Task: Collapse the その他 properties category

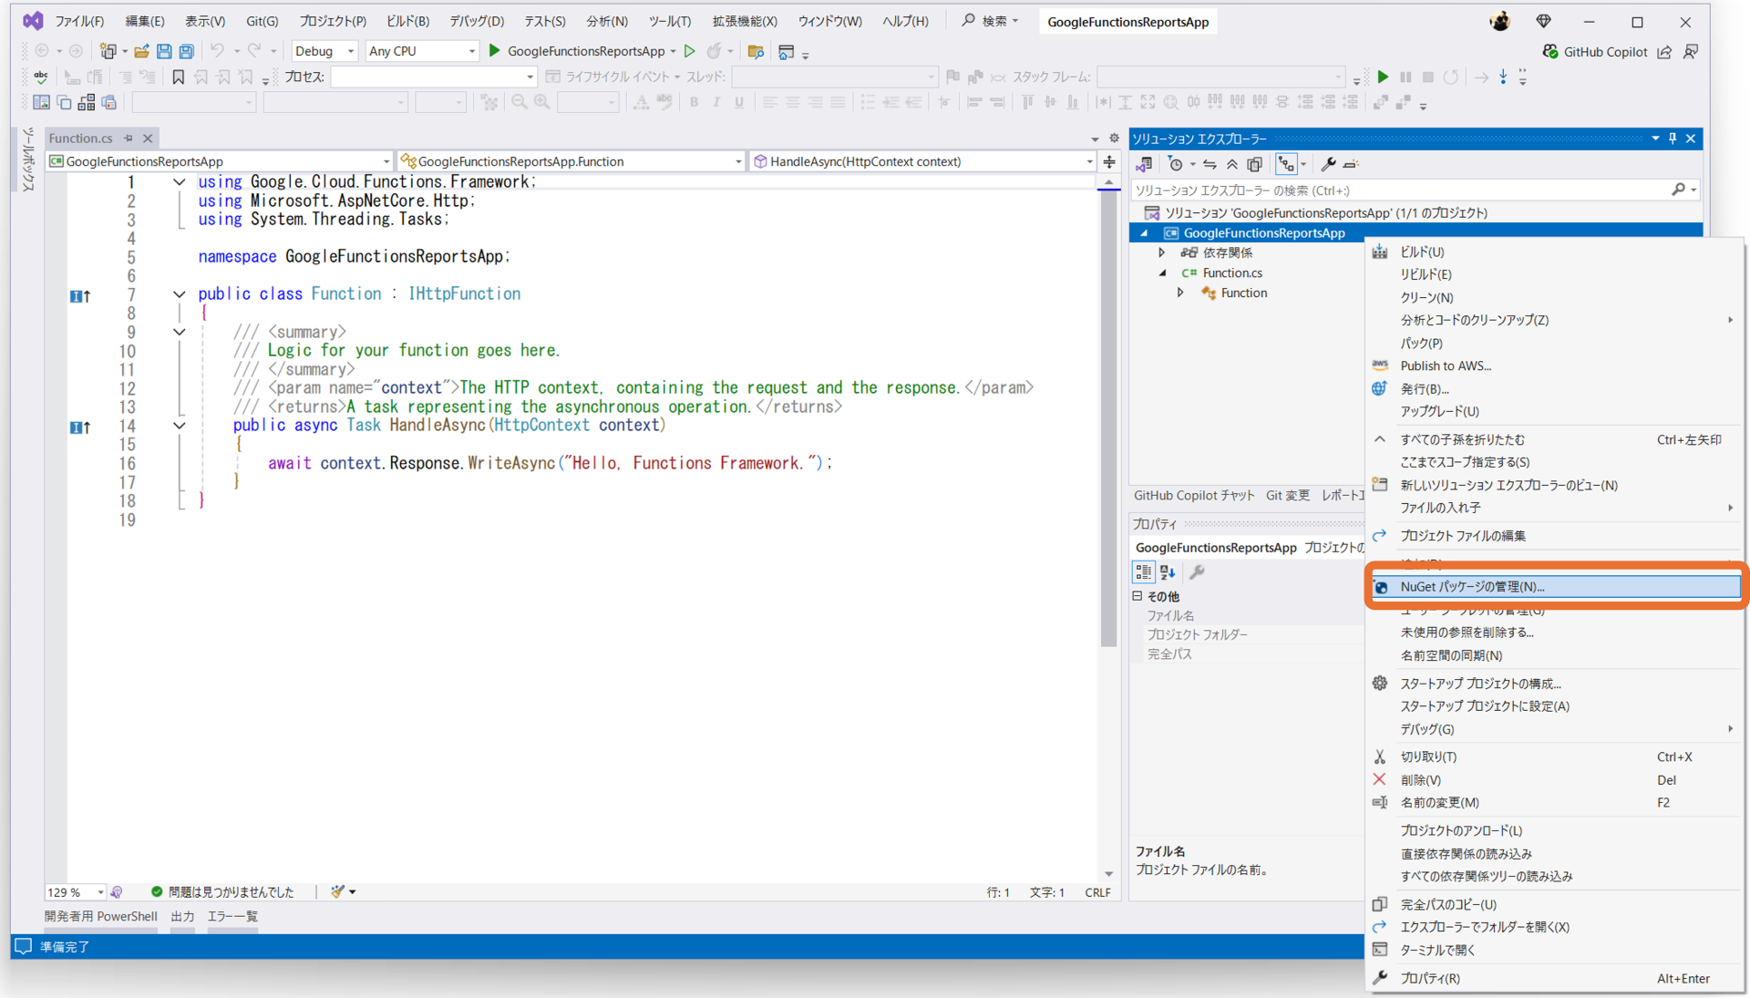Action: [x=1137, y=596]
